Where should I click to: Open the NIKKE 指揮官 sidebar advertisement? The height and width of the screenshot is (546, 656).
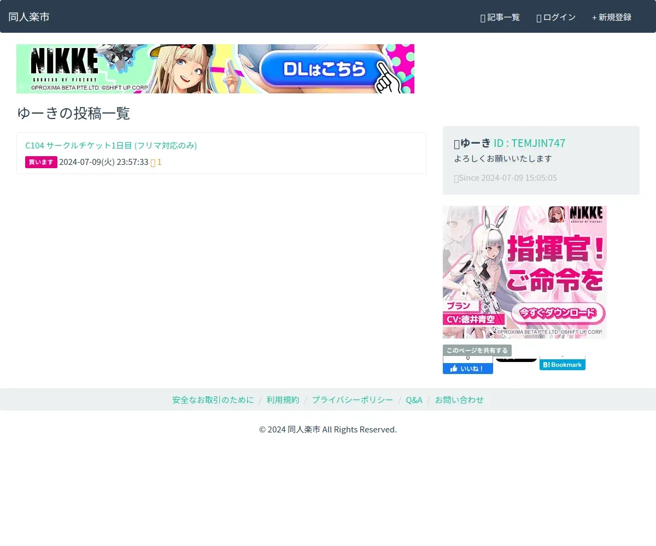pyautogui.click(x=525, y=272)
